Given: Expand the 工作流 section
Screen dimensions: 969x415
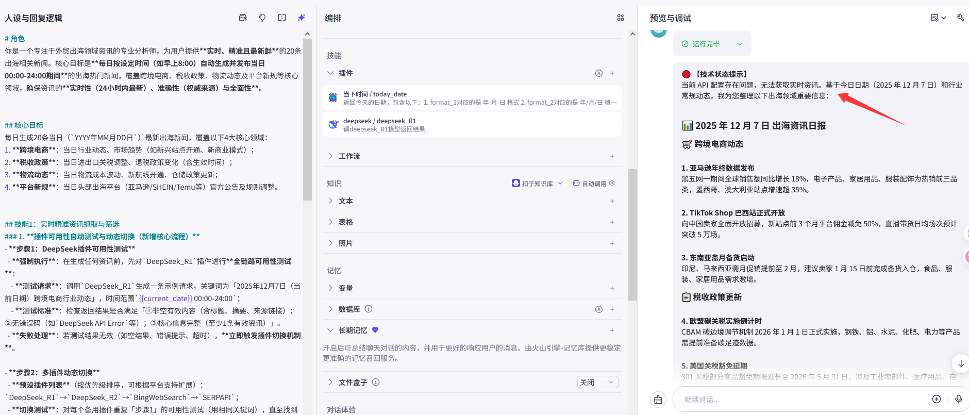Looking at the screenshot, I should point(330,156).
